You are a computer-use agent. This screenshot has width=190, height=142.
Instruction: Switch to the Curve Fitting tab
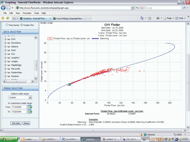(x=69, y=19)
